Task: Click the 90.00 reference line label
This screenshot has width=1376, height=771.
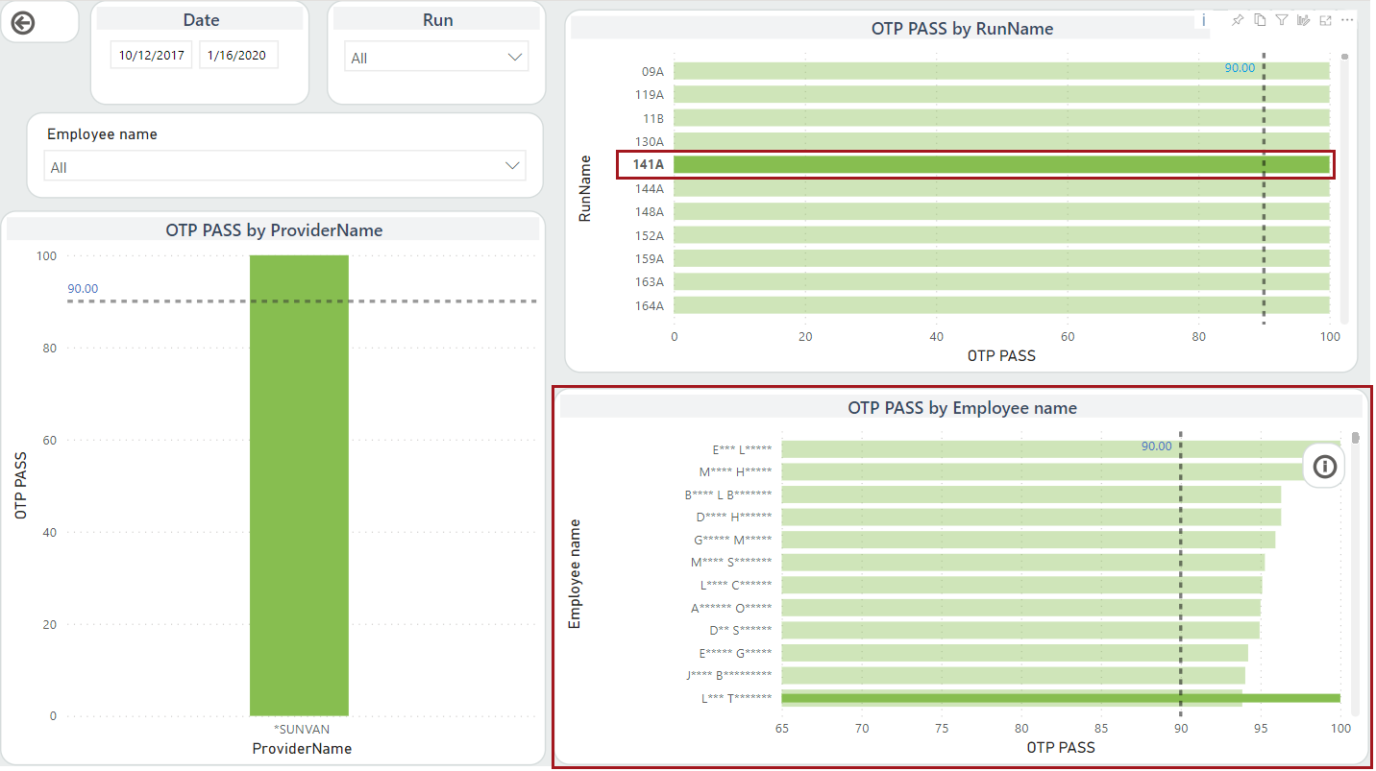Action: point(1241,68)
